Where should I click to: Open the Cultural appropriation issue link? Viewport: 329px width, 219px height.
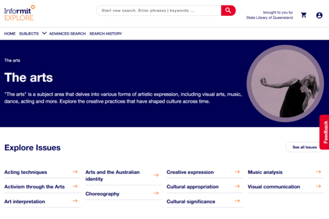[x=193, y=187]
